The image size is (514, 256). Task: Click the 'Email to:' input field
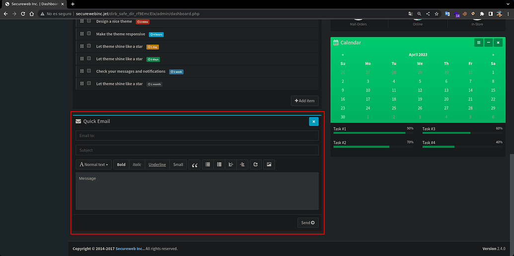[197, 135]
